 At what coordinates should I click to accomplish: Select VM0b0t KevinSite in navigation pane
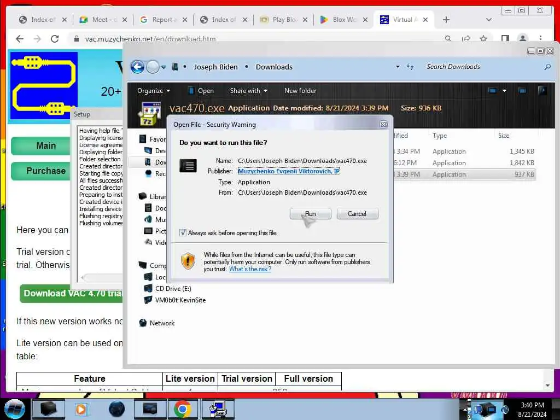tap(175, 300)
